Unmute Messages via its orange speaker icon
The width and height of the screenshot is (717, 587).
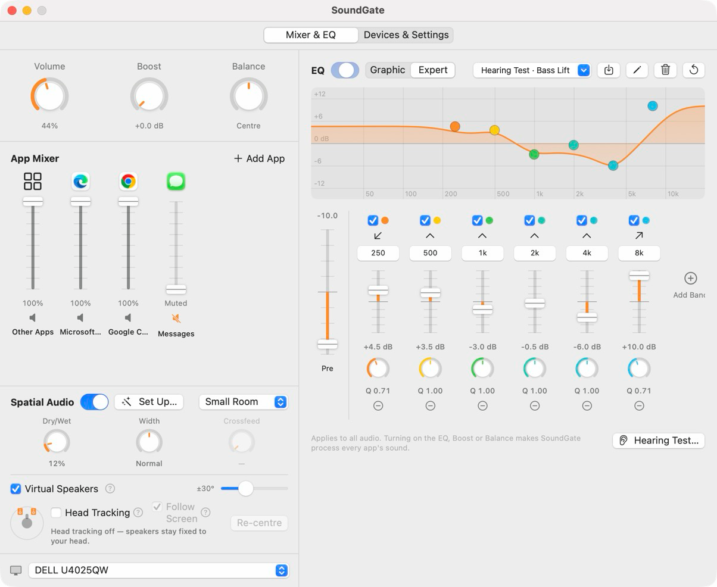pos(176,319)
